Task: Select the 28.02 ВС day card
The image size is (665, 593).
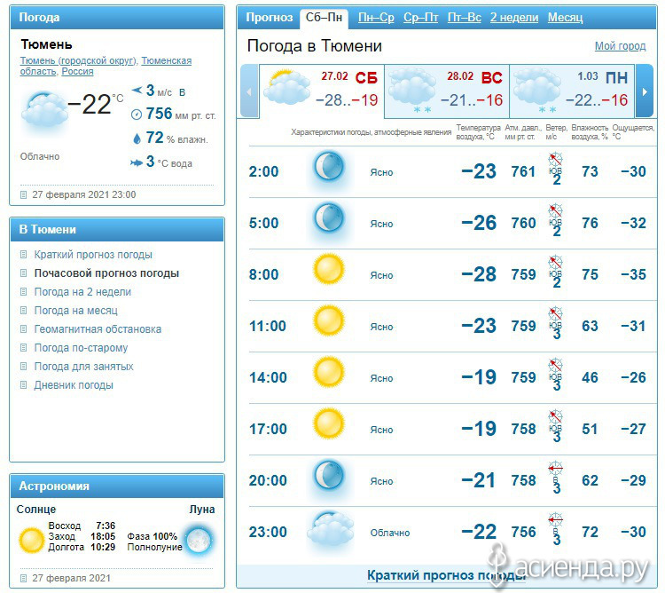Action: (447, 91)
